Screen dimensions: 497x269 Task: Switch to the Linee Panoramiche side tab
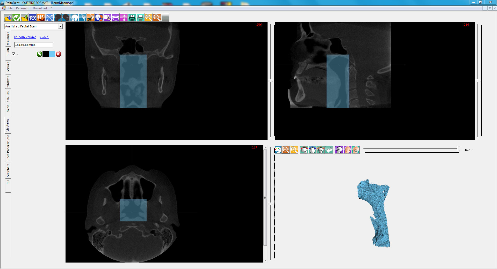8,148
